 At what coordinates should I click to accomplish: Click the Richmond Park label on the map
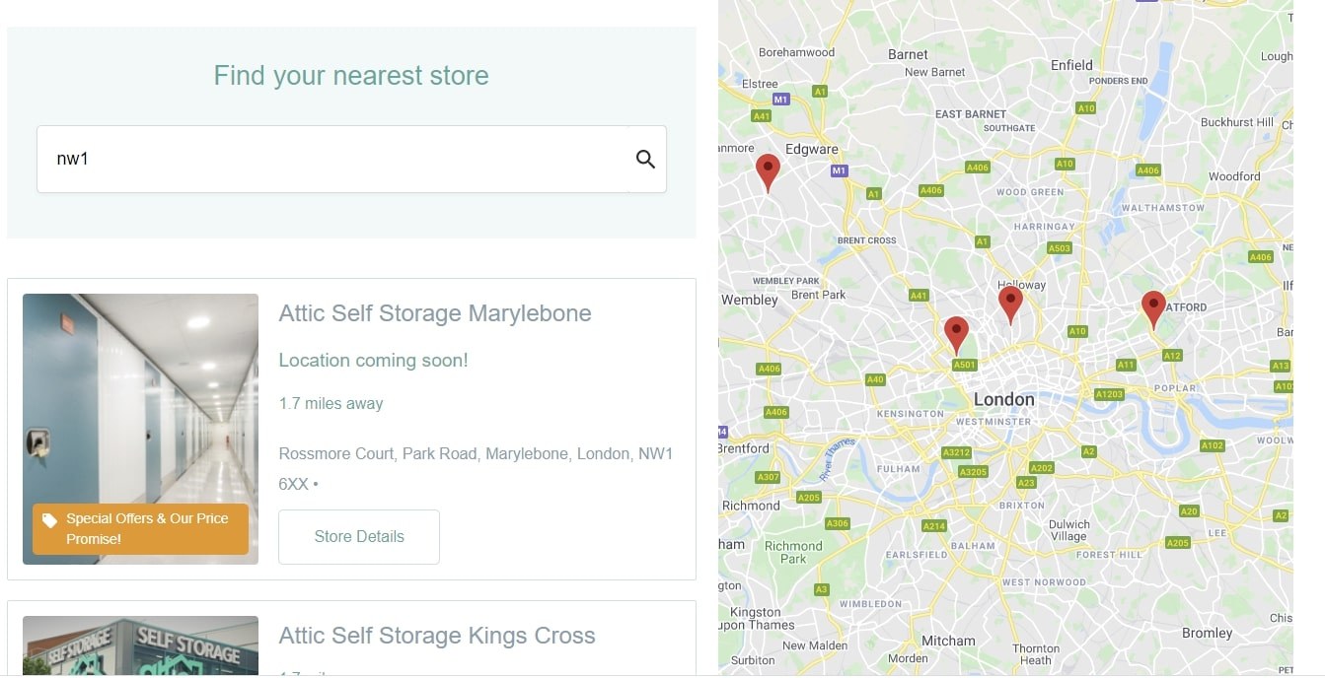pyautogui.click(x=793, y=552)
